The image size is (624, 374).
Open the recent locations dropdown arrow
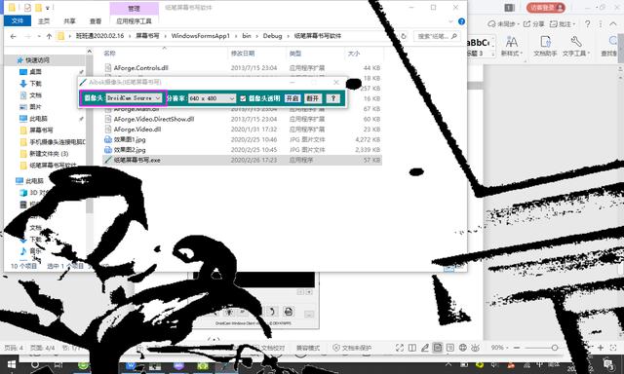39,36
